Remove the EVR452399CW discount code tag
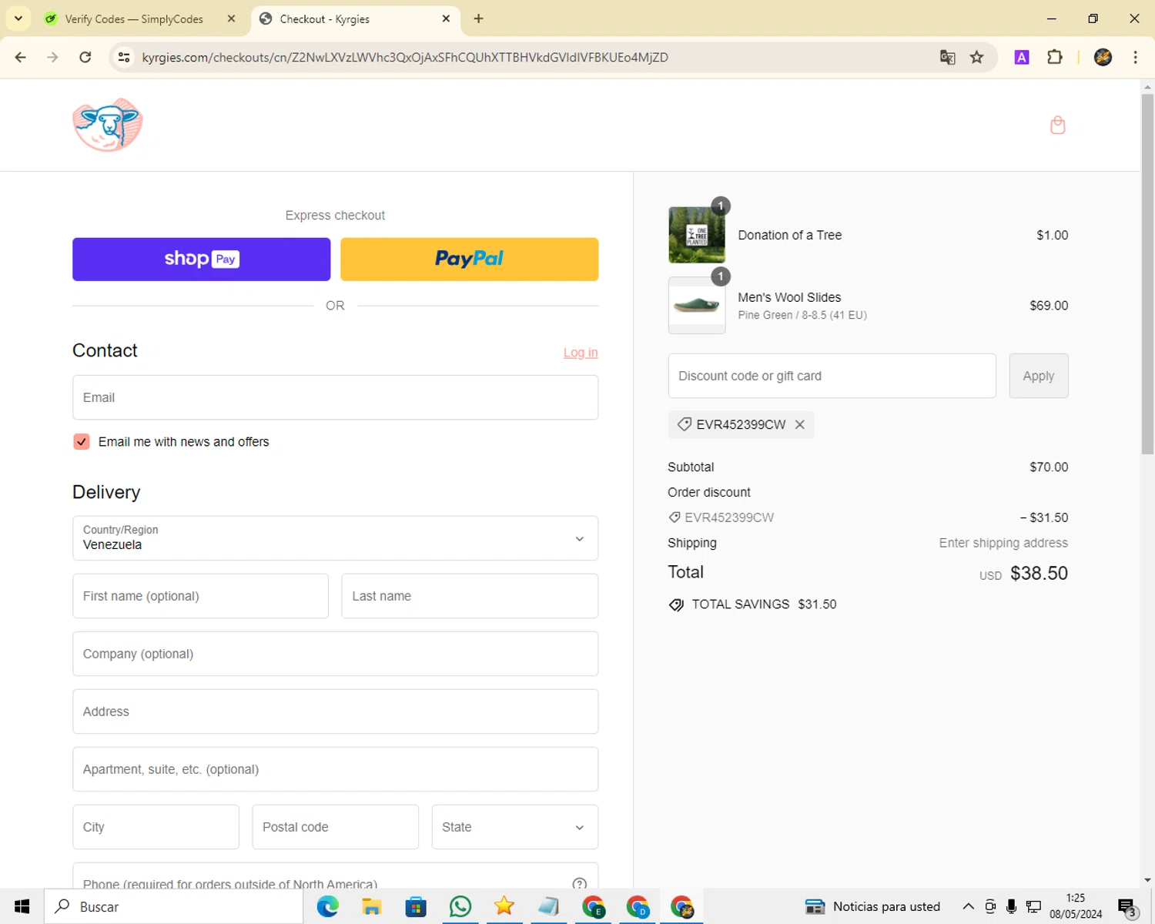 [800, 424]
